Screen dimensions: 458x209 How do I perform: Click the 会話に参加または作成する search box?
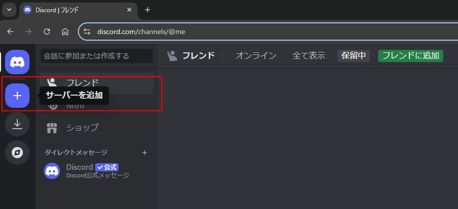coord(97,56)
